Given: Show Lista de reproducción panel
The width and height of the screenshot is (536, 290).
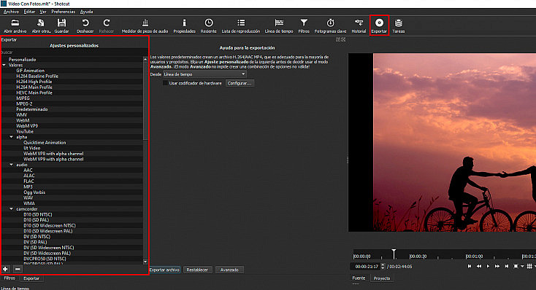Looking at the screenshot, I should 241,26.
